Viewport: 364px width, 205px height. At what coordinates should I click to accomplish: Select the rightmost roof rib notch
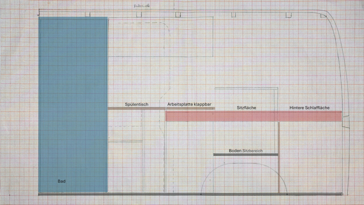click(323, 16)
